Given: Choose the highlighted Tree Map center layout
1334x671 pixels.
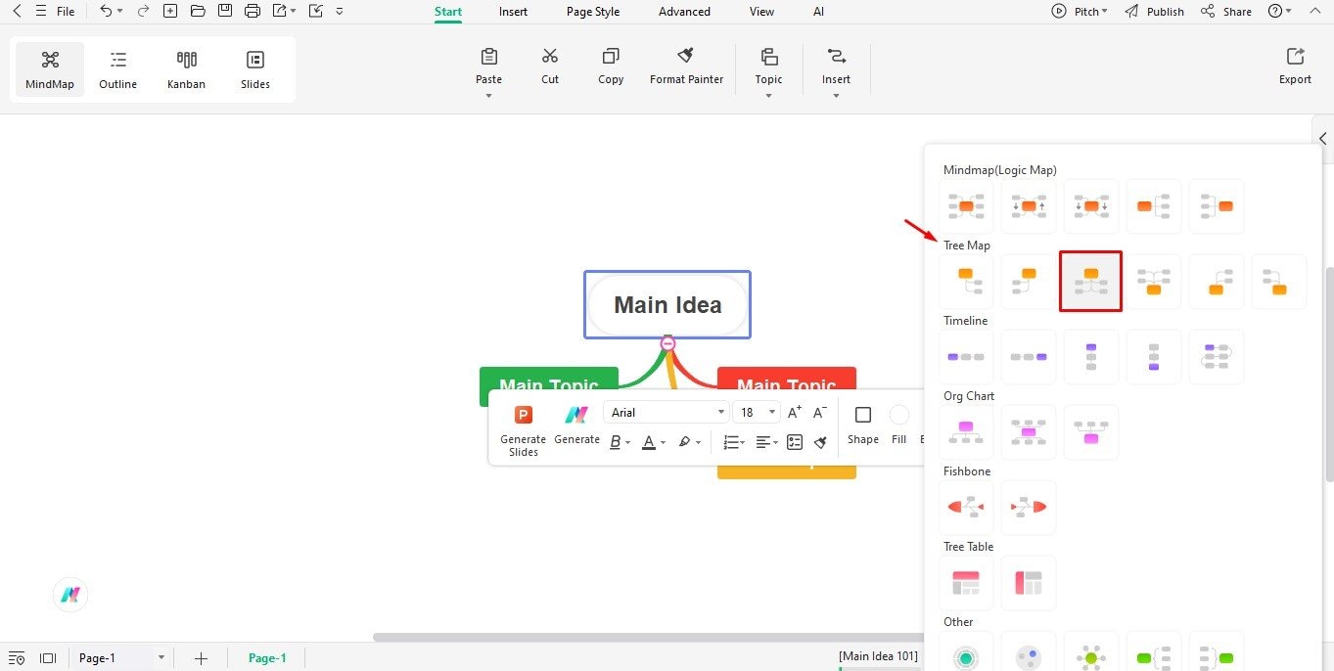Looking at the screenshot, I should [1090, 282].
